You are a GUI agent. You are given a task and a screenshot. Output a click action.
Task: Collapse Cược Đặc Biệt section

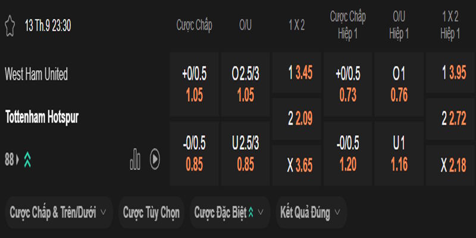(231, 212)
